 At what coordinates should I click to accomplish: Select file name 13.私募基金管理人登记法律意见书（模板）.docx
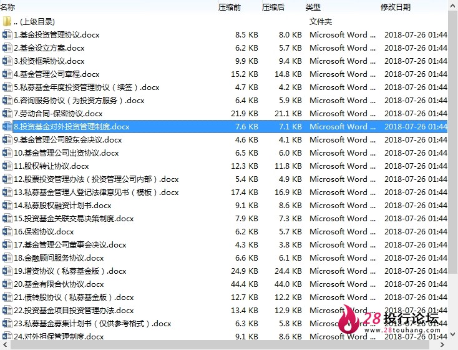(96, 192)
